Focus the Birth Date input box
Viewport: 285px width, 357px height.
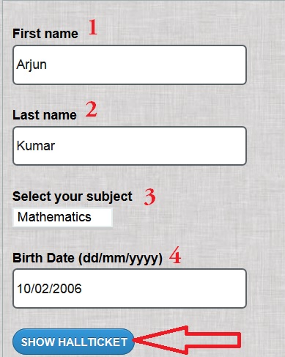click(130, 288)
